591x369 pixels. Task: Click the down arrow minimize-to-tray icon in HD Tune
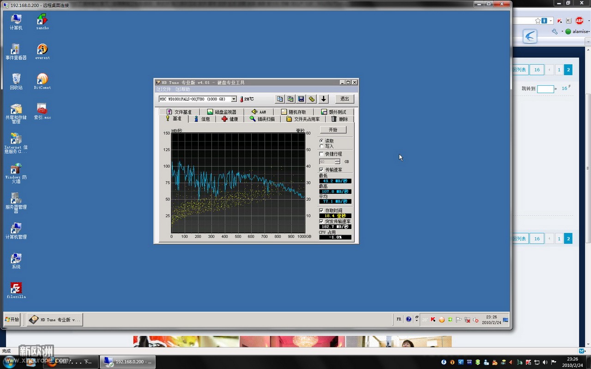324,99
